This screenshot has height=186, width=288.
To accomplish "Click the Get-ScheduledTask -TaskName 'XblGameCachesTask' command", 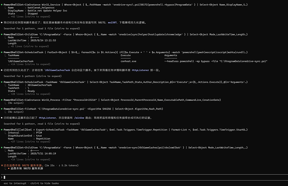I will click(x=126, y=82).
